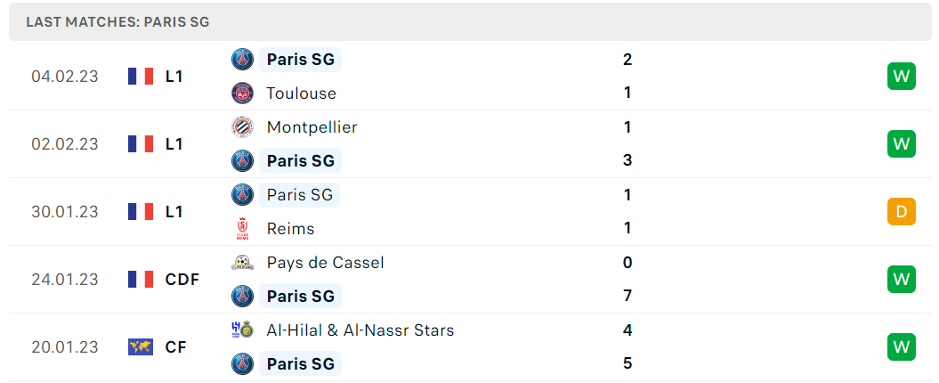Click the Montpellier club crest

click(x=242, y=127)
